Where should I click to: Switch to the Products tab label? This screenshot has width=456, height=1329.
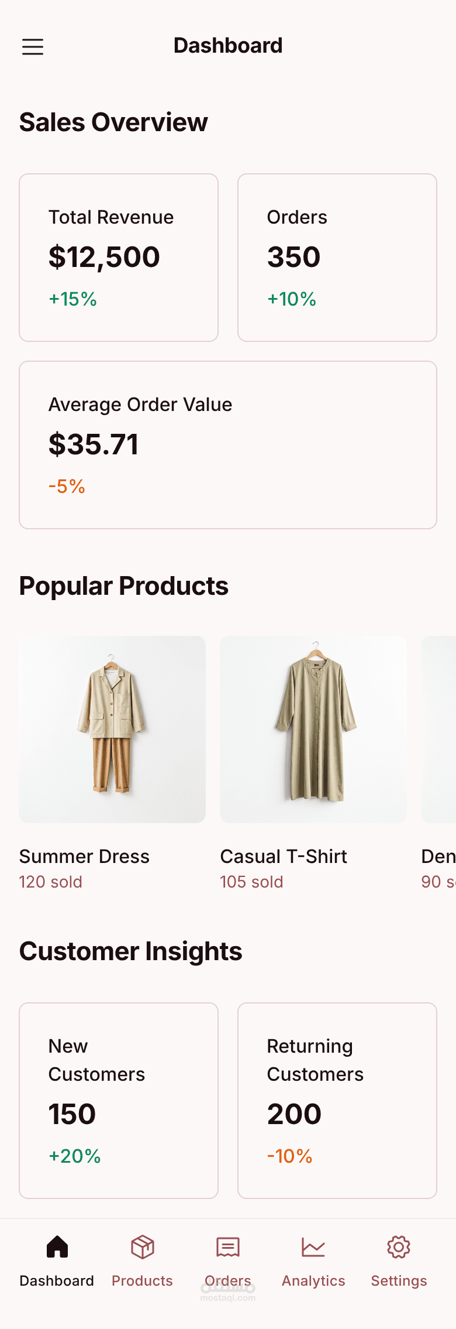coord(142,1280)
